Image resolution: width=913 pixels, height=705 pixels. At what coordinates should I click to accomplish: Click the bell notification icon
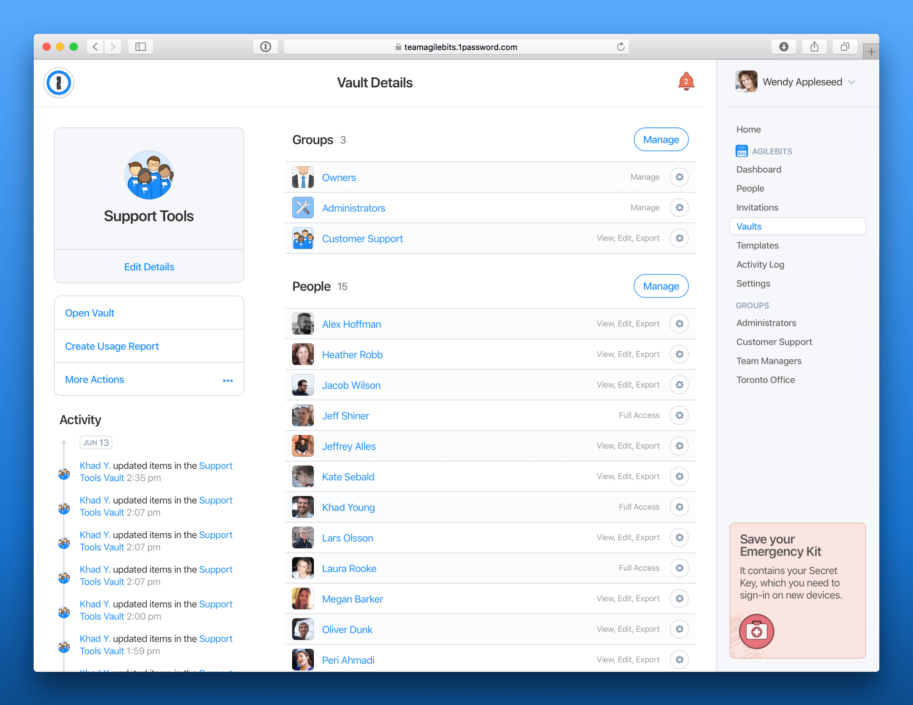coord(685,82)
